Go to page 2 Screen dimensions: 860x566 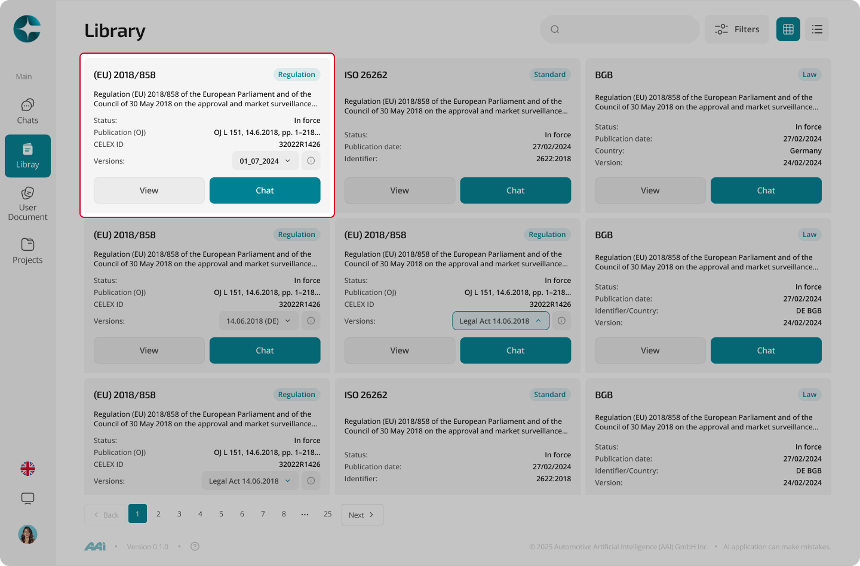click(158, 513)
